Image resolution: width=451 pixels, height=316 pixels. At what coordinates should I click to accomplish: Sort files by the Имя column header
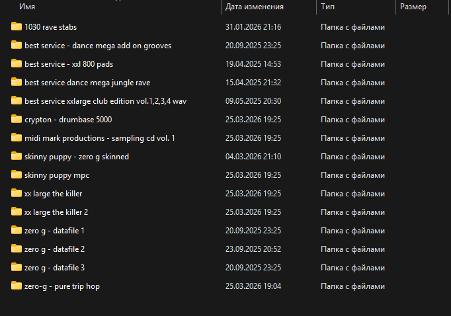pyautogui.click(x=28, y=7)
